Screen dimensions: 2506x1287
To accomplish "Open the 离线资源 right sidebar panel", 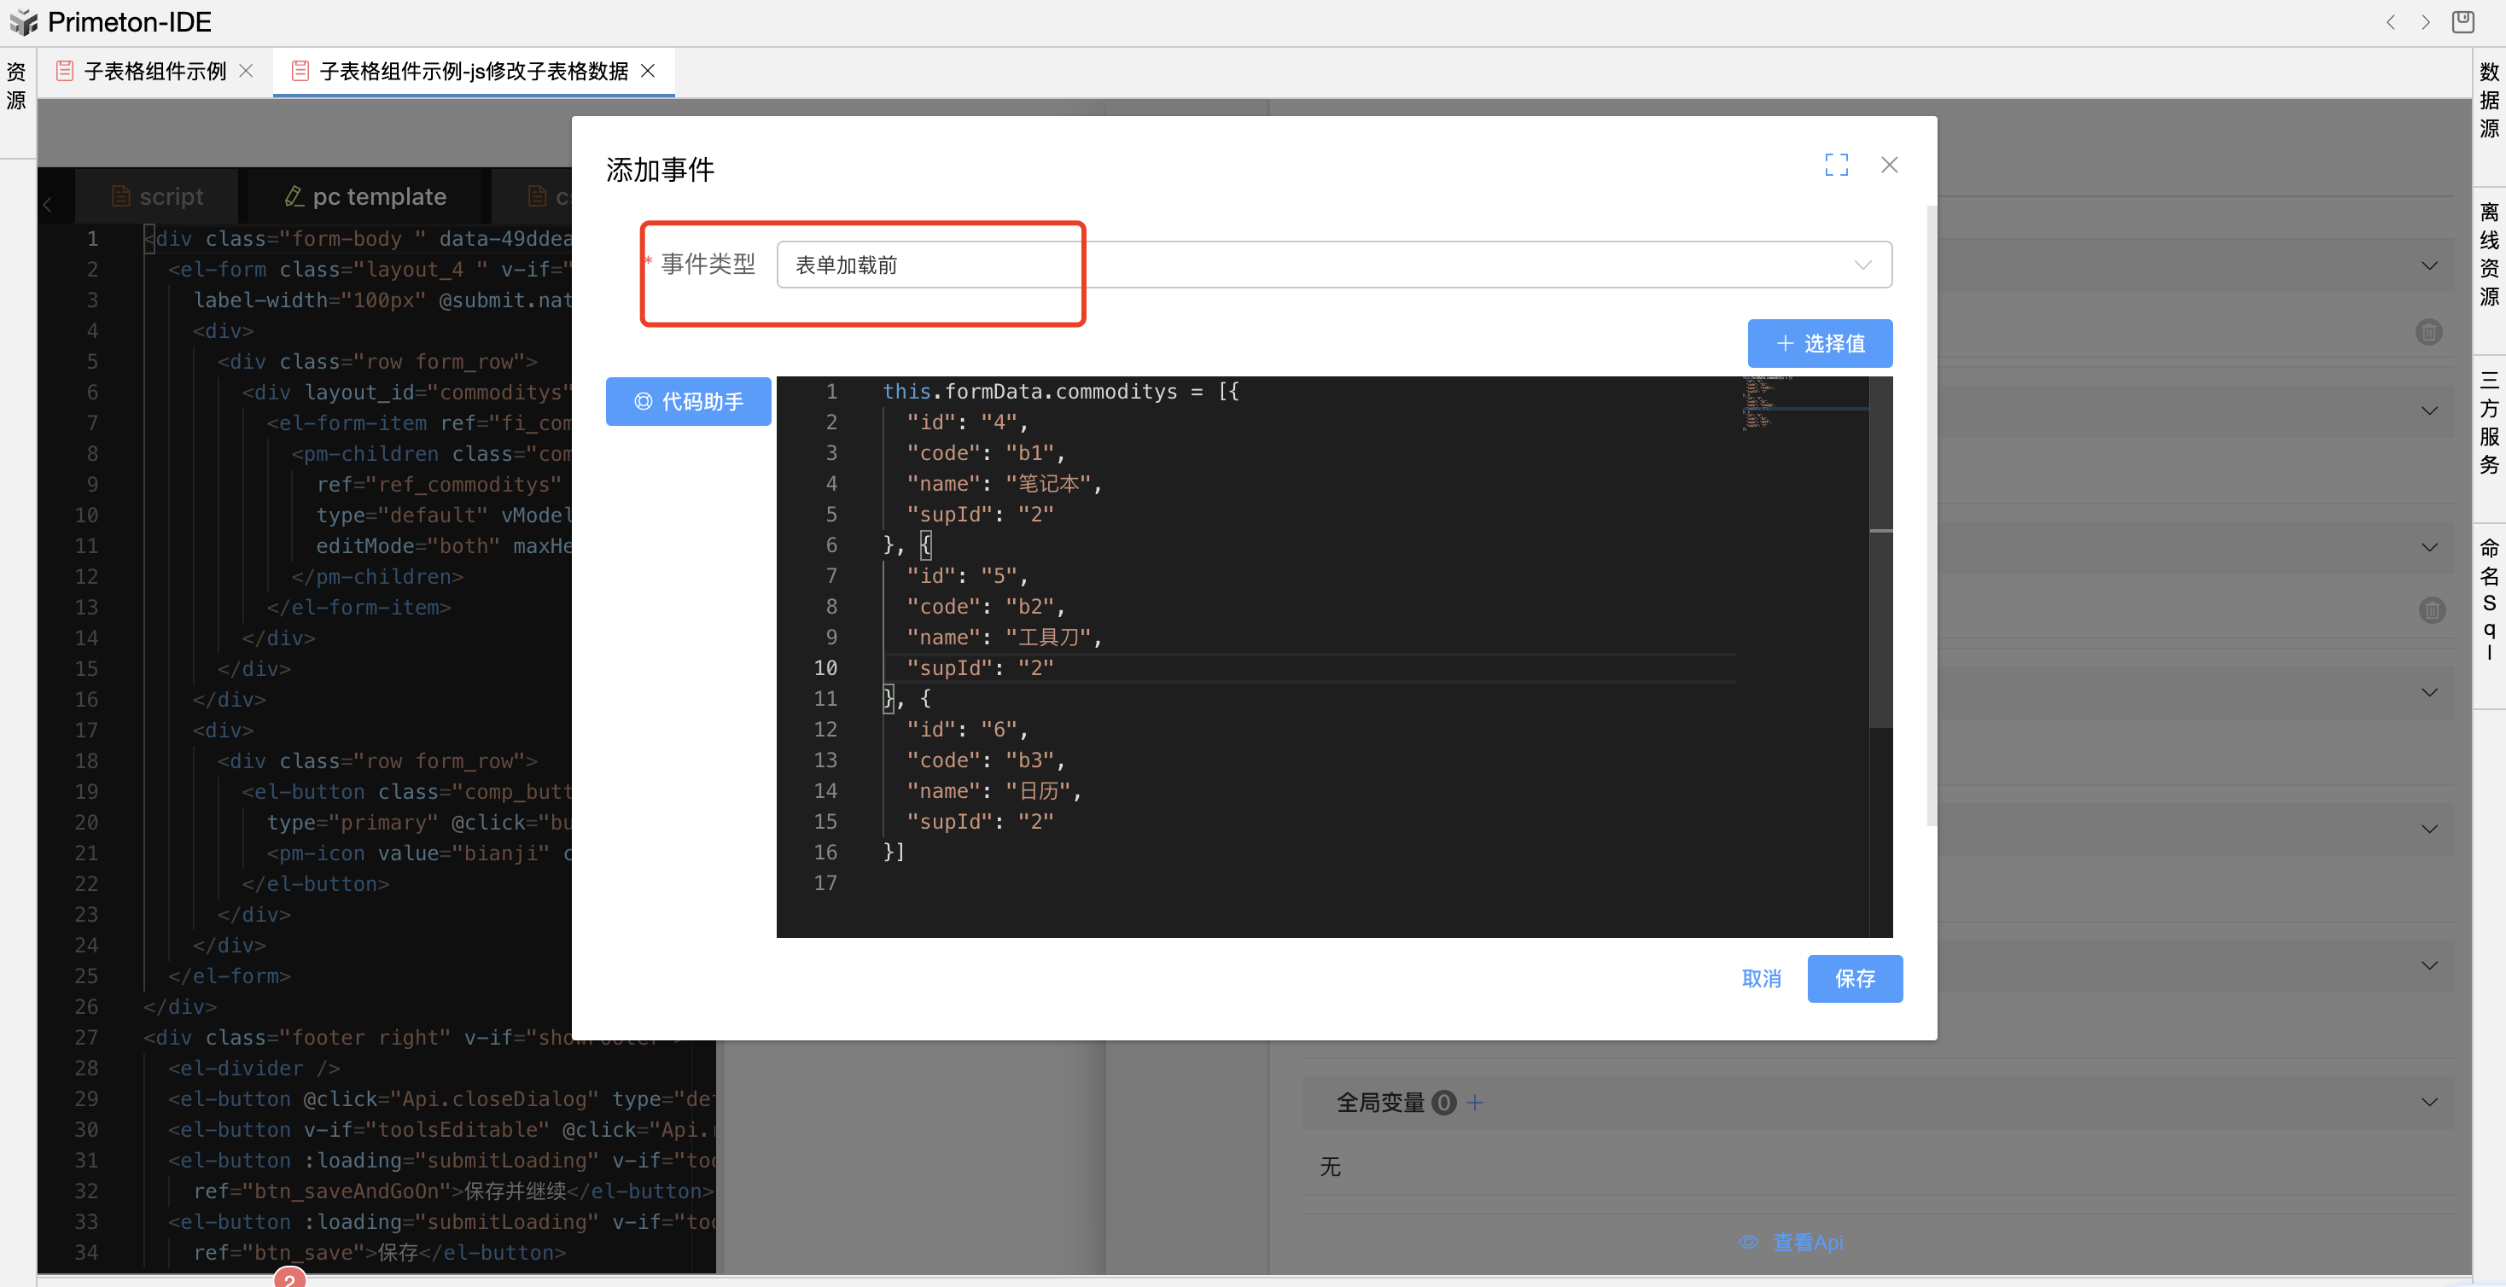I will [2488, 255].
